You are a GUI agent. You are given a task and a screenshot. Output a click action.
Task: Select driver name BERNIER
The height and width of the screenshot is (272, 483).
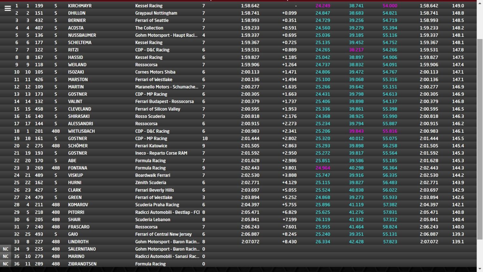tap(77, 20)
